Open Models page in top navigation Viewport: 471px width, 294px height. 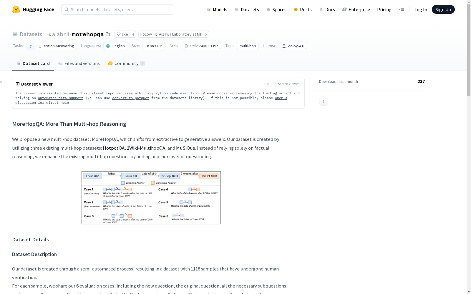(x=217, y=9)
